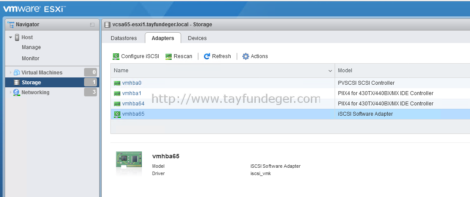470x197 pixels.
Task: Click the vmhba1 adapter icon
Action: (x=117, y=94)
